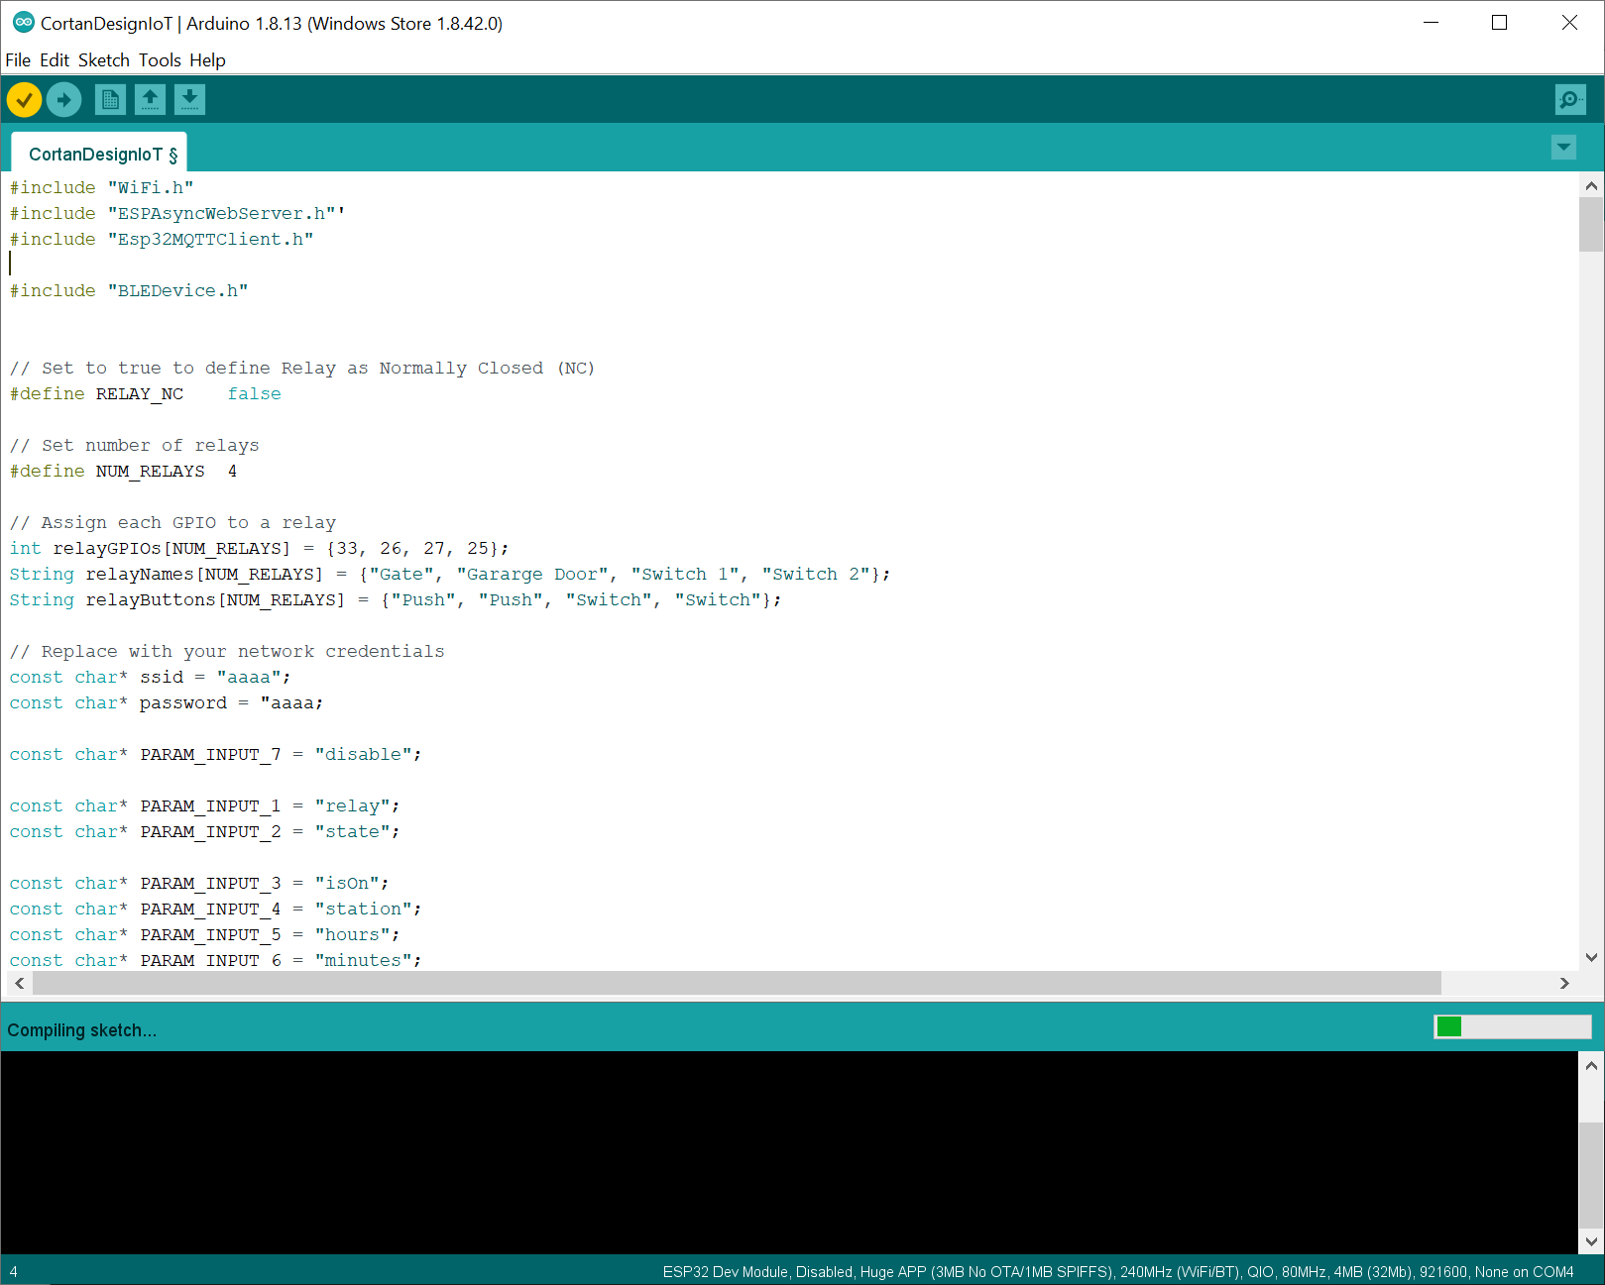Click PARAM_INPUT_2 "state" line
Image resolution: width=1605 pixels, height=1285 pixels.
click(x=204, y=831)
